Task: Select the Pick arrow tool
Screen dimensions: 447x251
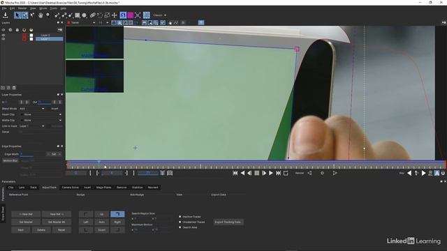Action: 17,15
